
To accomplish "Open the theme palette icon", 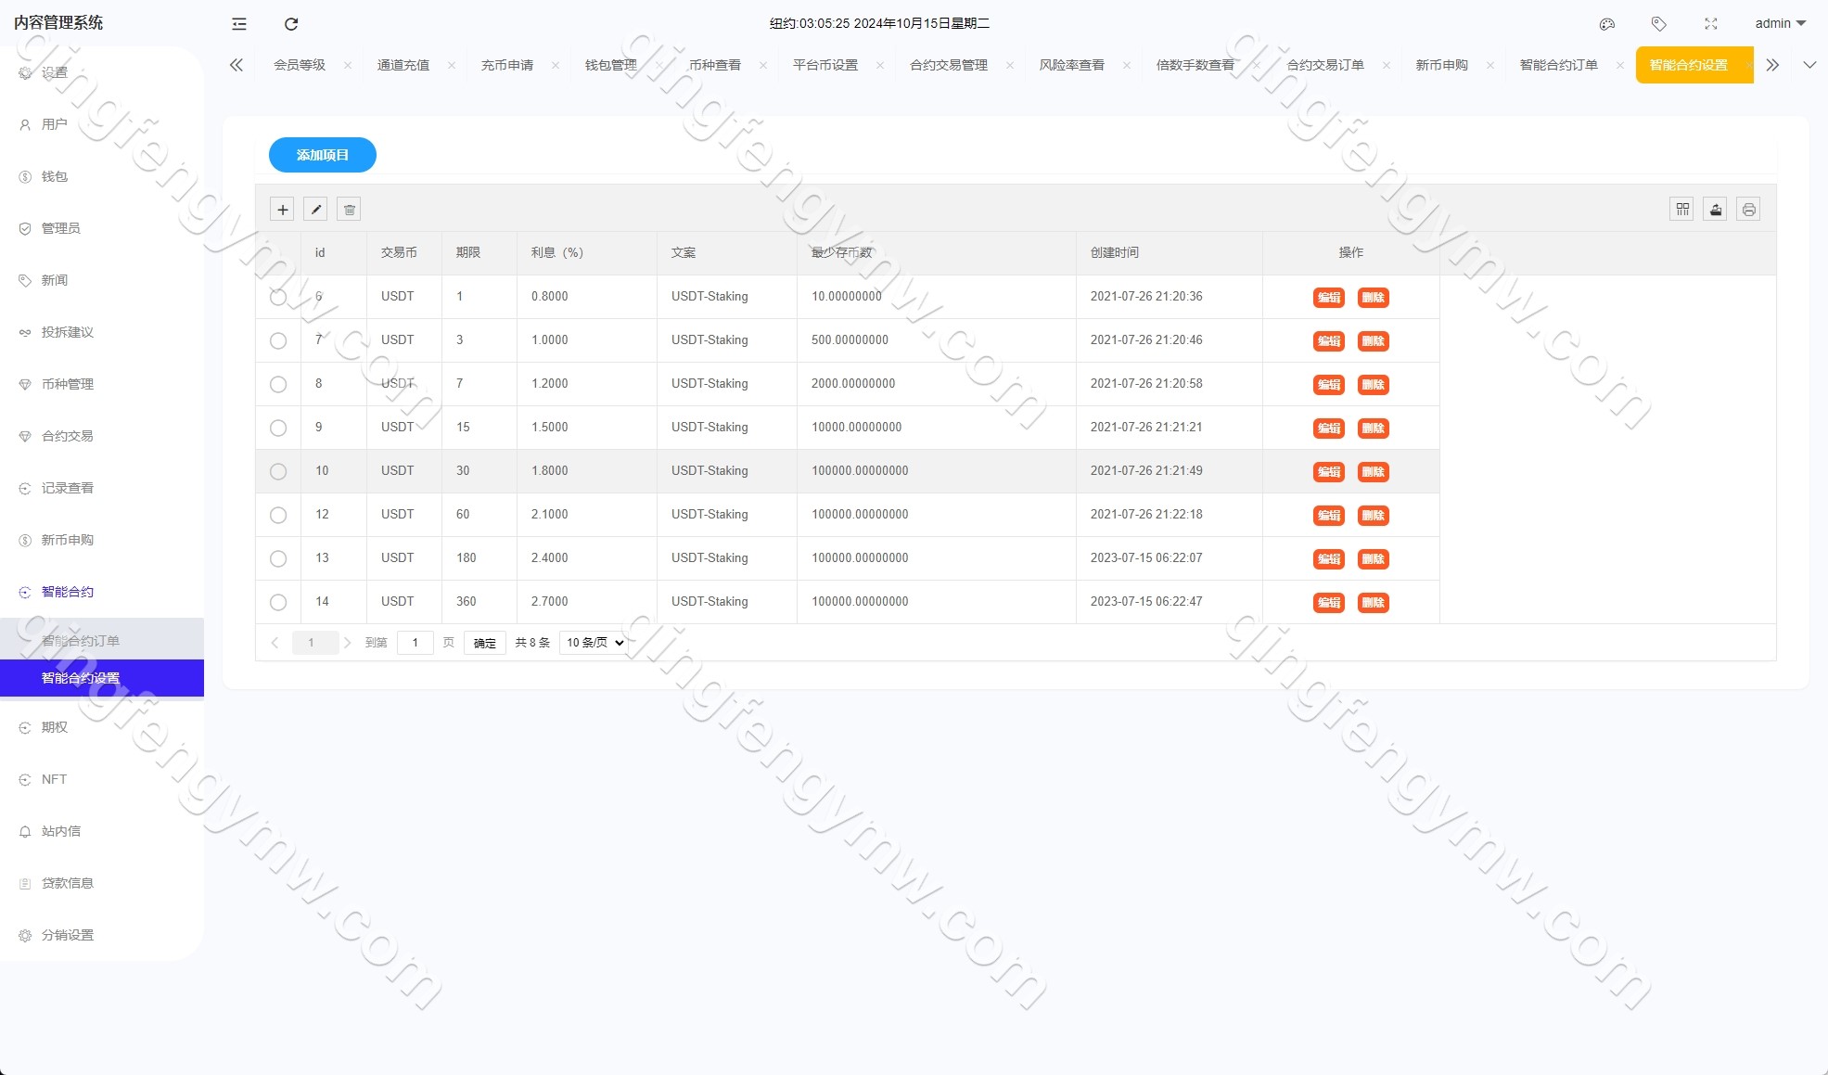I will (x=1607, y=24).
